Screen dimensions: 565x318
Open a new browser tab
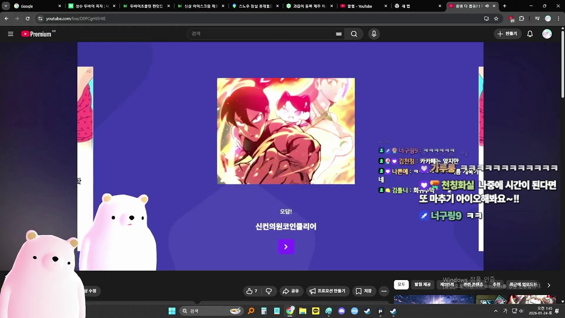505,6
